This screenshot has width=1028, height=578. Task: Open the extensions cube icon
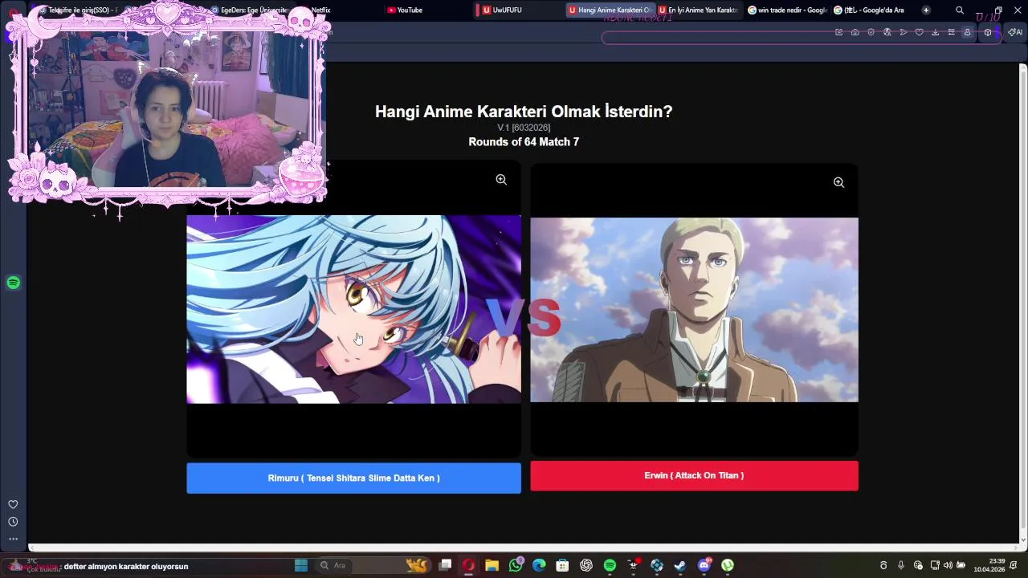point(988,32)
